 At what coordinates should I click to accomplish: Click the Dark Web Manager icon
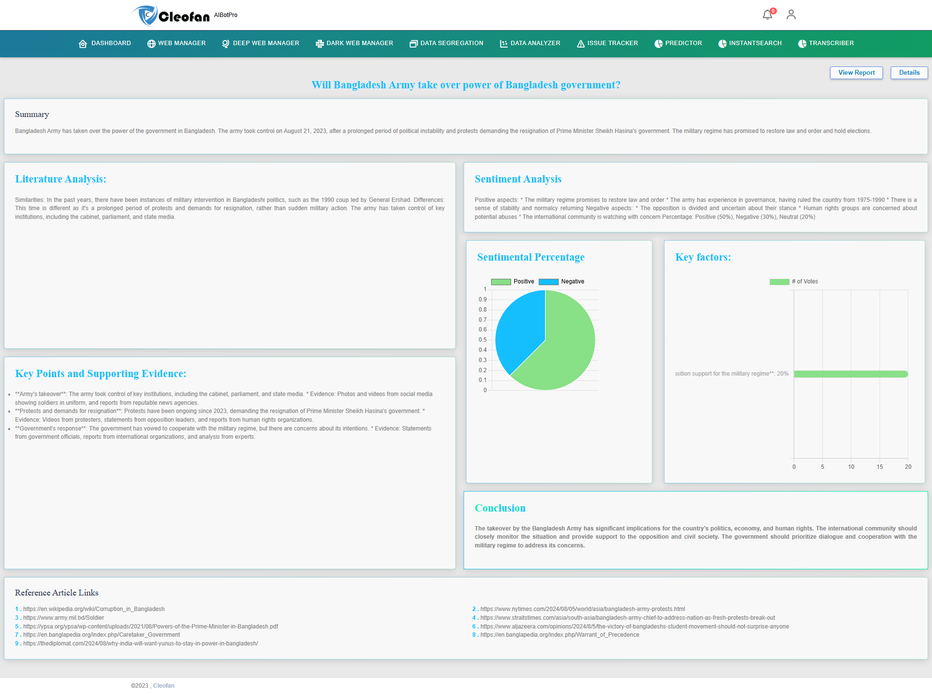click(x=319, y=44)
